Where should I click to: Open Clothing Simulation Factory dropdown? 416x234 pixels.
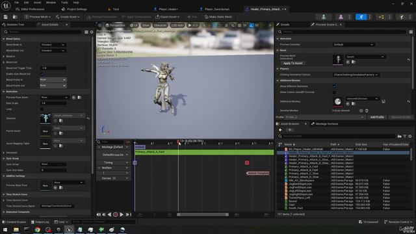click(356, 75)
